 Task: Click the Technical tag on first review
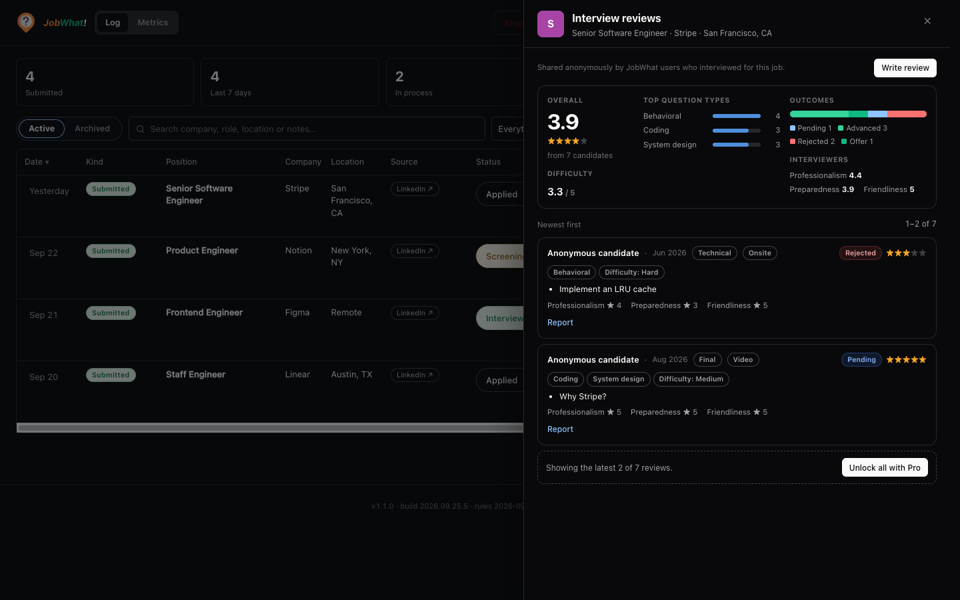(715, 253)
